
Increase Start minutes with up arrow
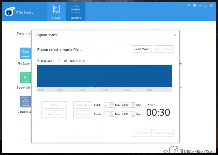click(112, 104)
